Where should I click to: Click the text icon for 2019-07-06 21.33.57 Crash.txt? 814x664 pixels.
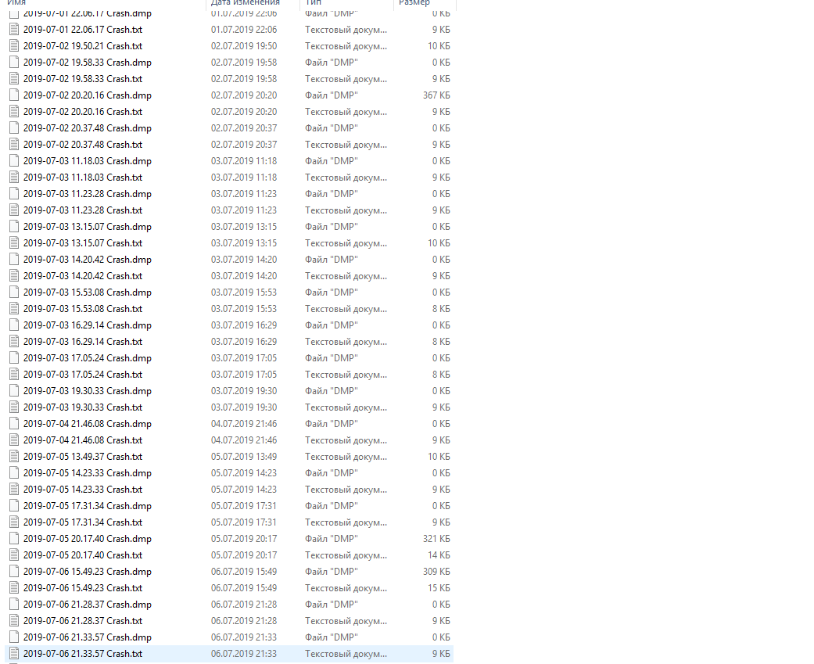coord(14,654)
